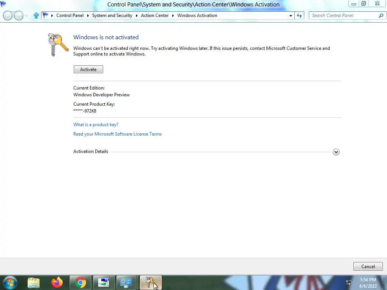Click the network icon in system tray
The width and height of the screenshot is (387, 290).
349,282
